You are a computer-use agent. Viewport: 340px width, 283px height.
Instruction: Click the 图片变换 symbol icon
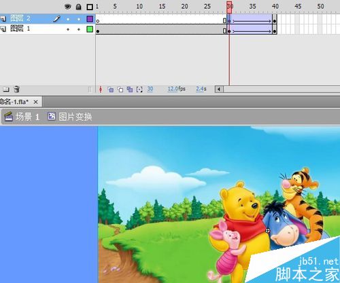[x=52, y=116]
